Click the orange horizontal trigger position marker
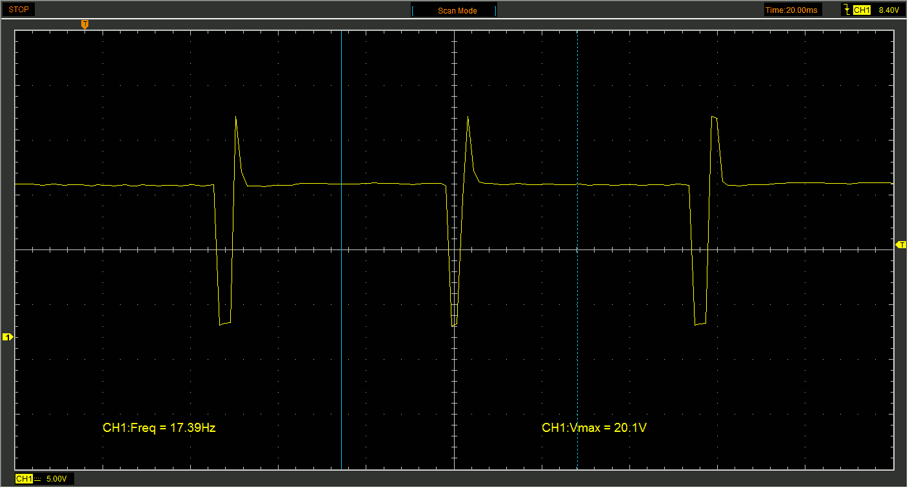908x488 pixels. click(x=84, y=24)
